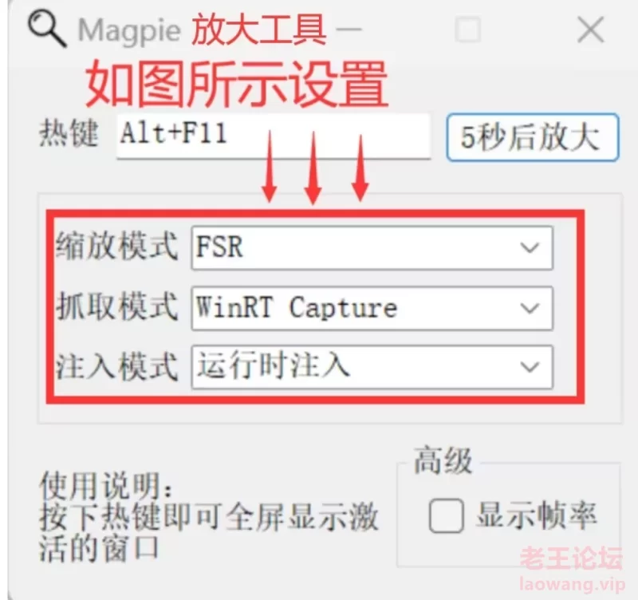Expand the chevron arrow beside FSR
This screenshot has width=638, height=600.
pyautogui.click(x=530, y=248)
